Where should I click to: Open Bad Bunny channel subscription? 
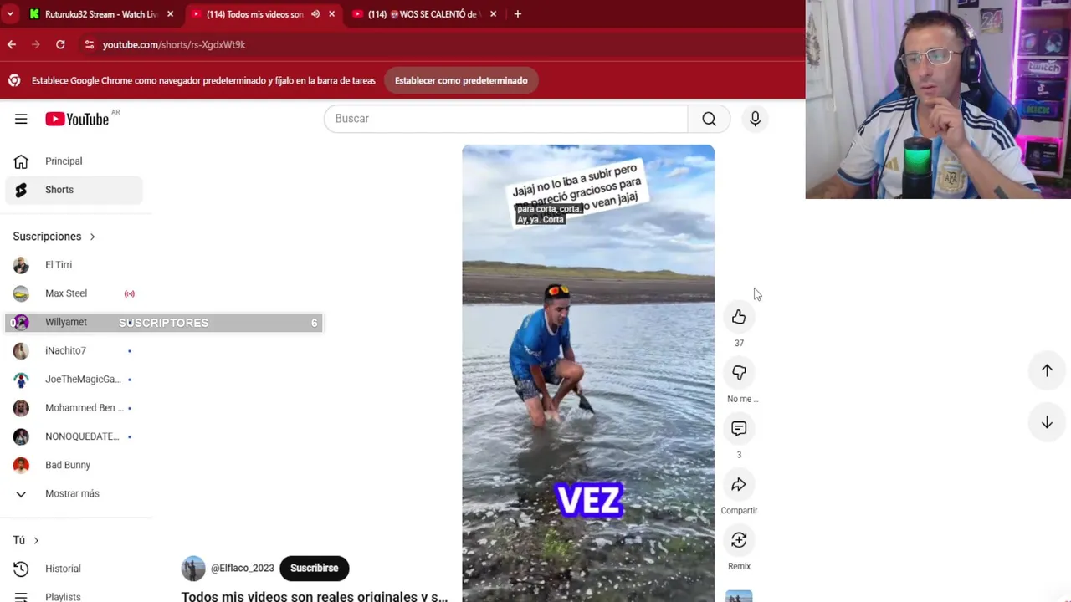[x=74, y=465]
